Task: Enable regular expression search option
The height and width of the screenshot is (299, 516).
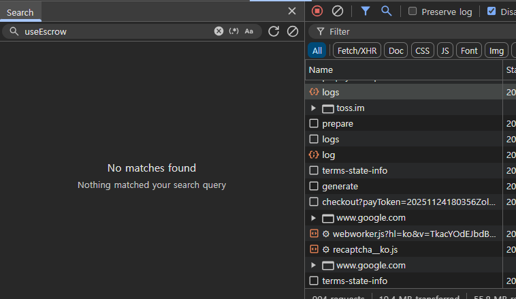Action: click(234, 31)
